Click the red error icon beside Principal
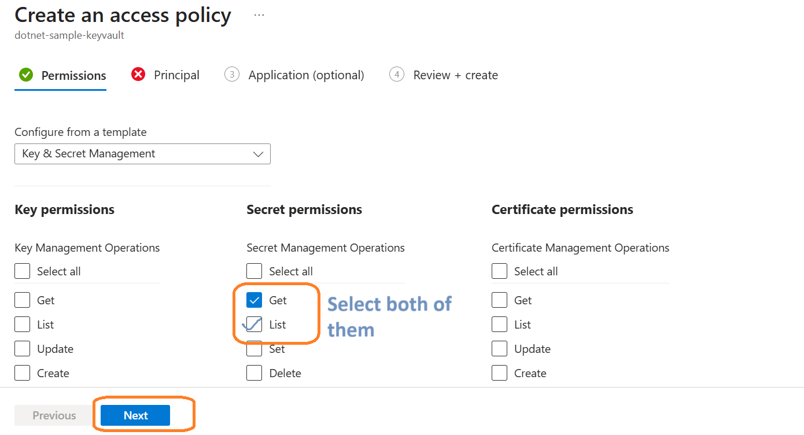This screenshot has width=804, height=435. 138,75
